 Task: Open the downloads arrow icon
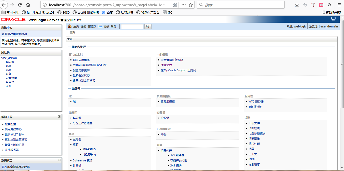point(297,5)
